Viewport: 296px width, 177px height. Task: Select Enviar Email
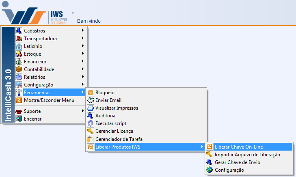coord(147,100)
